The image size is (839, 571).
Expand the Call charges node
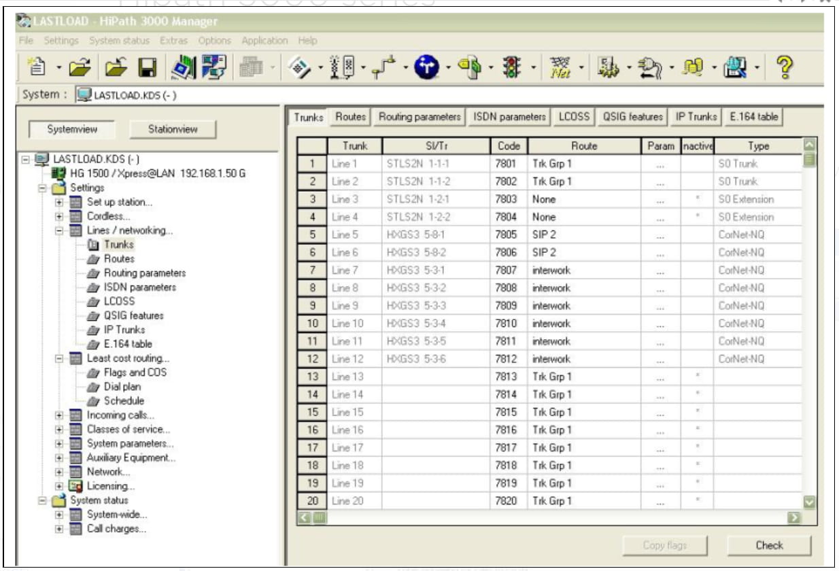59,529
